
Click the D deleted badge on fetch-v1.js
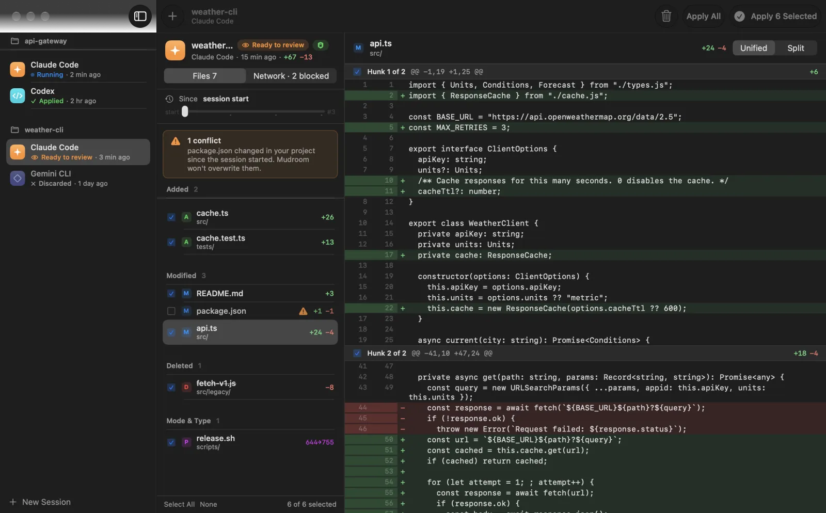[x=186, y=387]
